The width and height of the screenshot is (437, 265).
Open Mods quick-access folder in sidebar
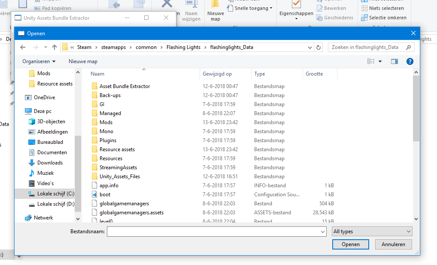click(x=44, y=73)
